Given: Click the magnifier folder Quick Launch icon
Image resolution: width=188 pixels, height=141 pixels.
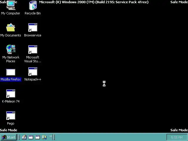Looking at the screenshot, I should tap(44, 137).
